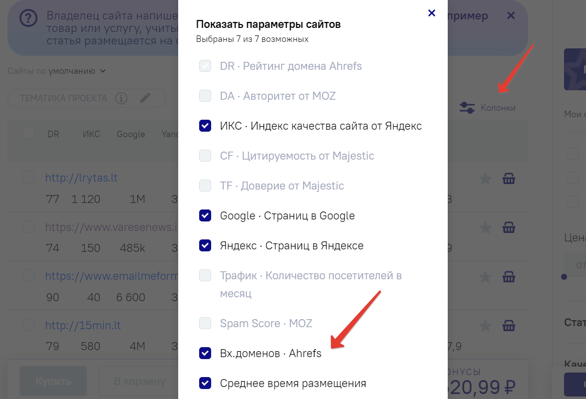Uncheck ИКС Индекс качества сайта checkbox
This screenshot has width=586, height=399.
click(205, 126)
